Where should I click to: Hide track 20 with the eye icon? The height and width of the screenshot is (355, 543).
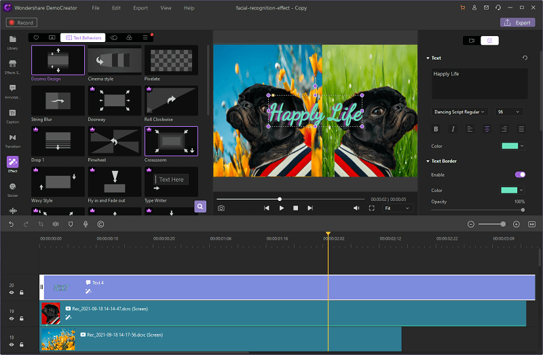(12, 293)
